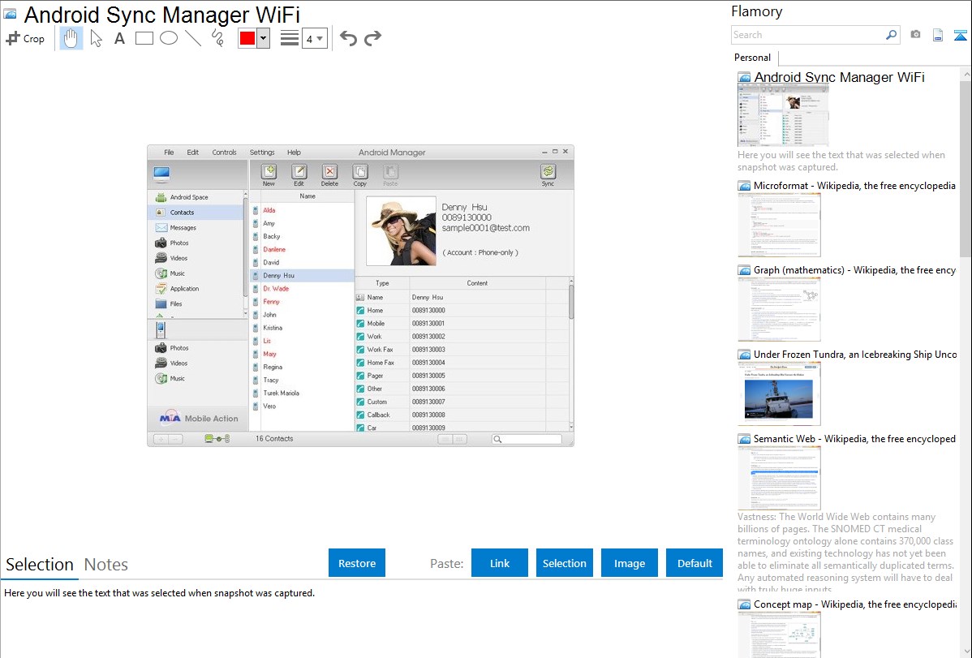Open the Settings menu in Android Manager
This screenshot has width=972, height=658.
click(x=262, y=153)
